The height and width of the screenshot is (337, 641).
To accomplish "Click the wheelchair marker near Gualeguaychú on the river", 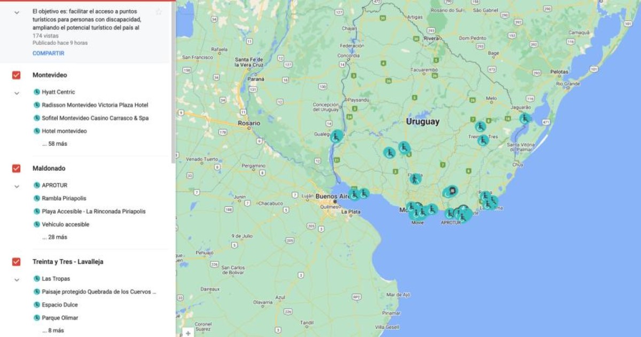I will tap(337, 137).
